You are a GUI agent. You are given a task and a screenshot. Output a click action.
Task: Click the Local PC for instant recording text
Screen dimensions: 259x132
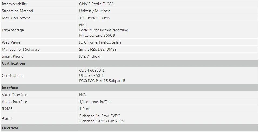[x=104, y=30]
